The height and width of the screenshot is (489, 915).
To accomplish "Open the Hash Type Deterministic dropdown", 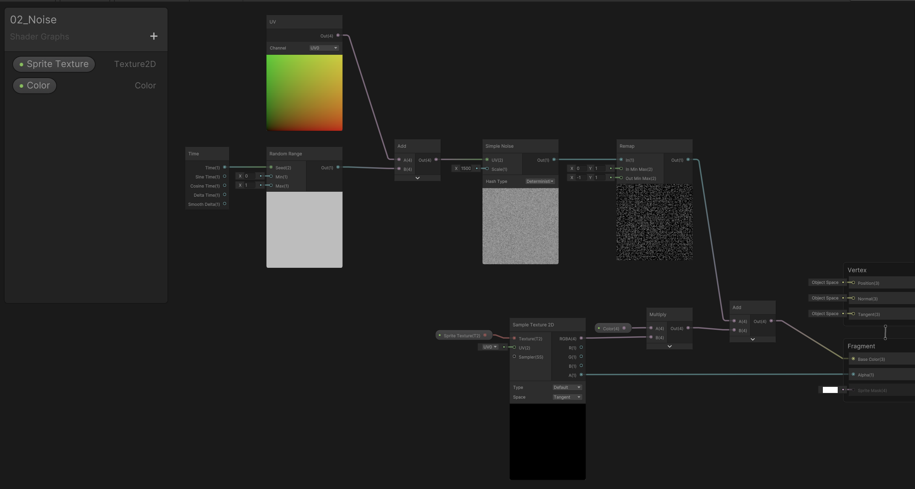I will [540, 181].
